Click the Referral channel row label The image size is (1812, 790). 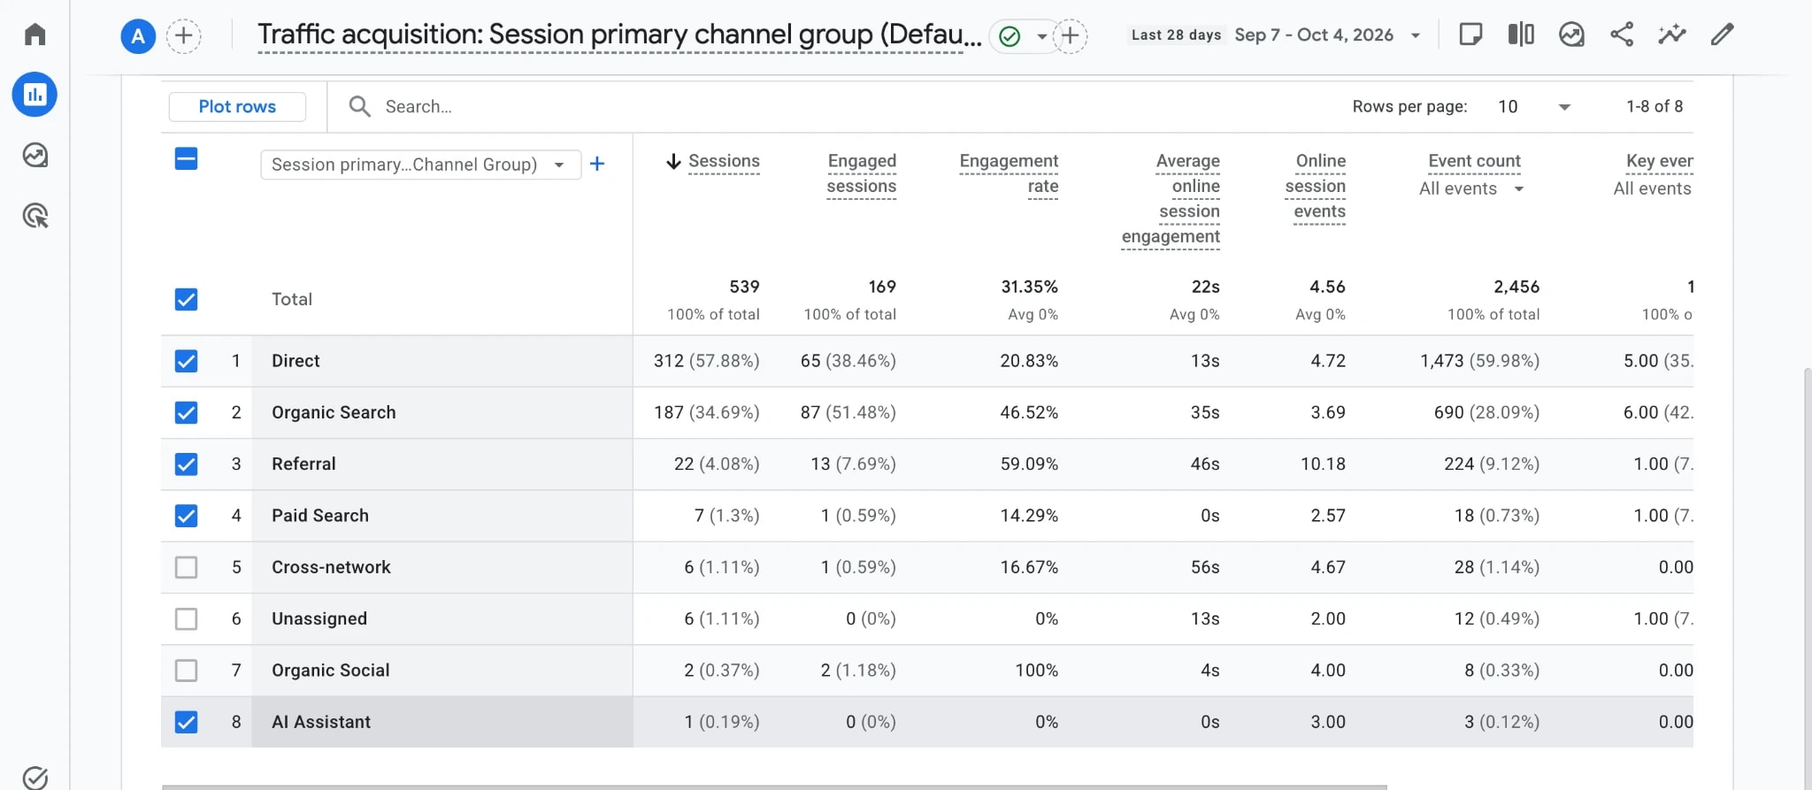tap(303, 464)
